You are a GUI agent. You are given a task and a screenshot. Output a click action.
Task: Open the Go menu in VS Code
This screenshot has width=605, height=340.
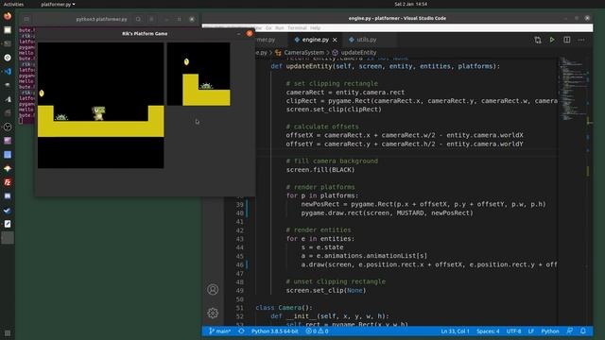[x=268, y=27]
